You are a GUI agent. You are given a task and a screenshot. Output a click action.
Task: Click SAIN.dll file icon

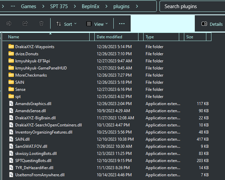(x=11, y=139)
